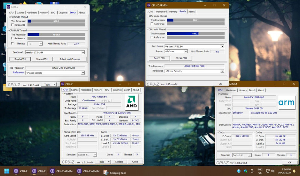
Task: Check single-thread Reference box in ARM64 Bench window
Action: [x=152, y=24]
